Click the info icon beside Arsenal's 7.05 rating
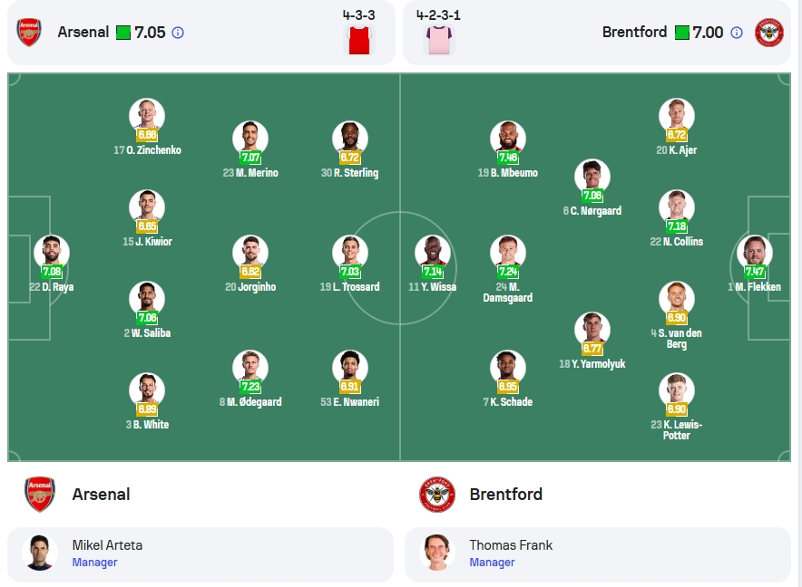 coord(178,33)
